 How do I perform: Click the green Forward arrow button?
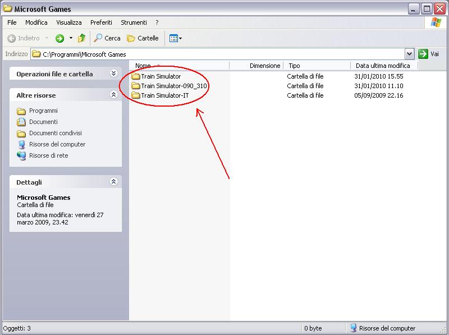[59, 38]
